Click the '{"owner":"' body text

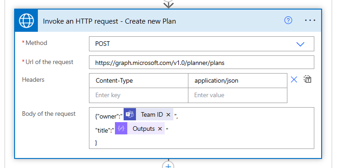[x=109, y=116]
